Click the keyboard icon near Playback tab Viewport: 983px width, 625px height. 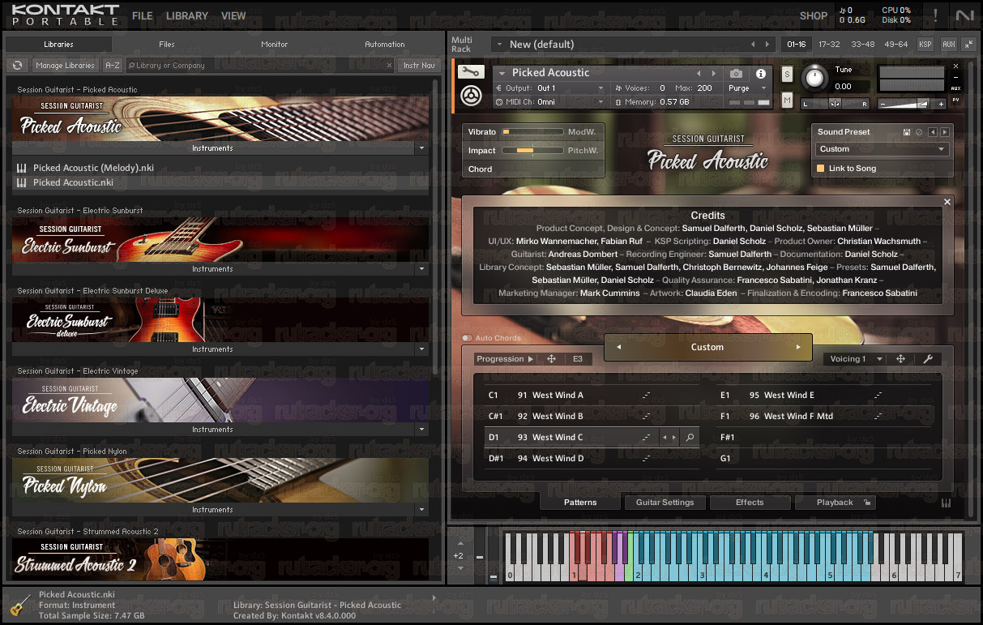946,503
